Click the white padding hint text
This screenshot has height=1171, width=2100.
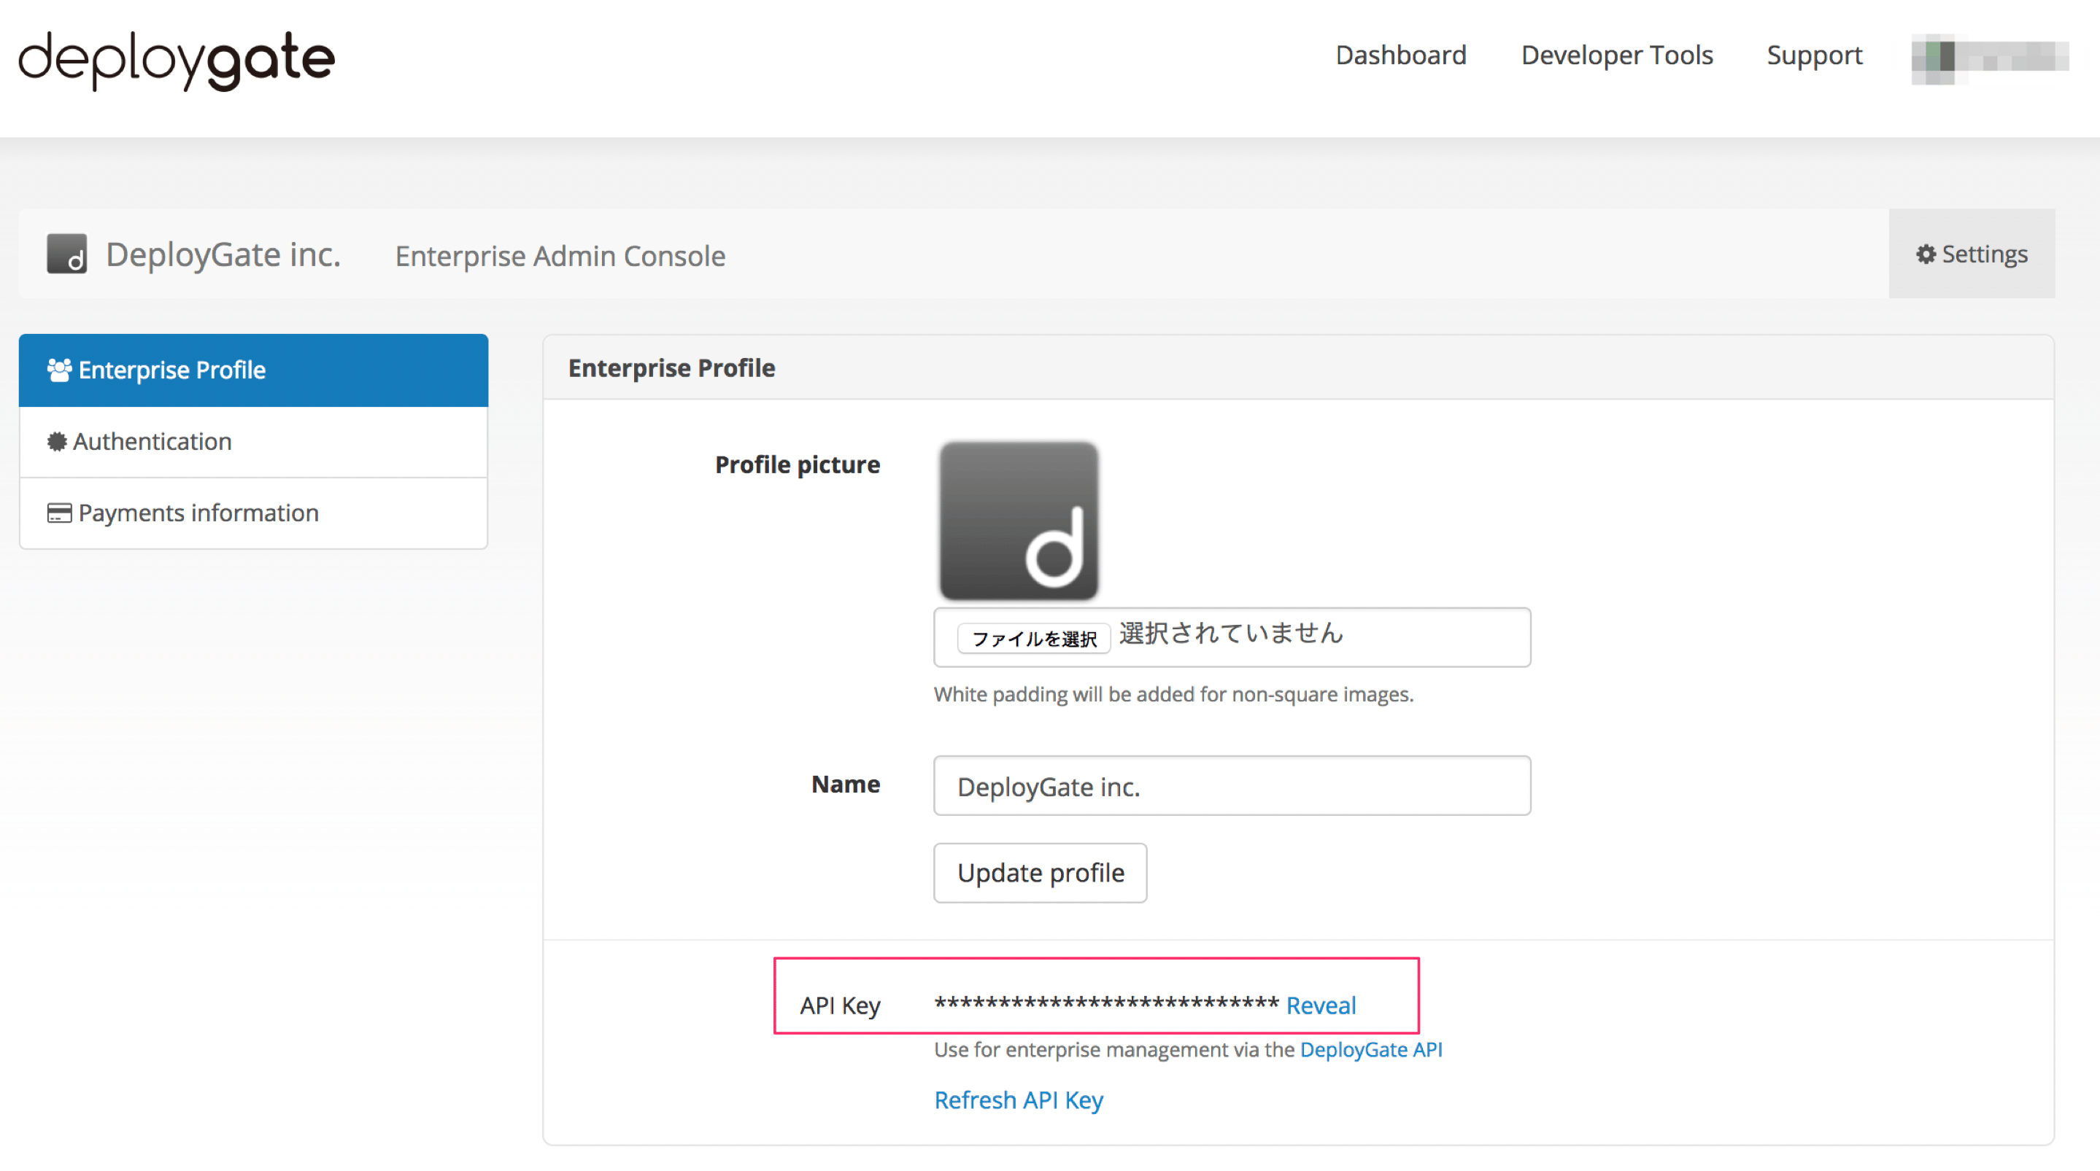(x=1173, y=694)
